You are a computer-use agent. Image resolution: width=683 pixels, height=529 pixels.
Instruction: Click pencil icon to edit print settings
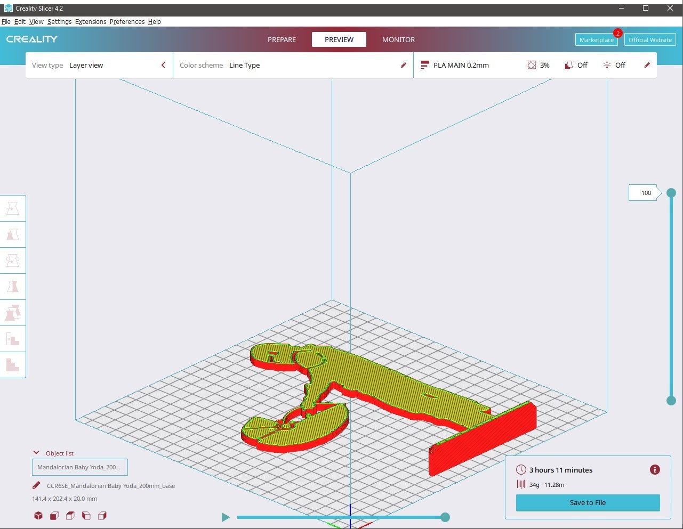pos(647,65)
